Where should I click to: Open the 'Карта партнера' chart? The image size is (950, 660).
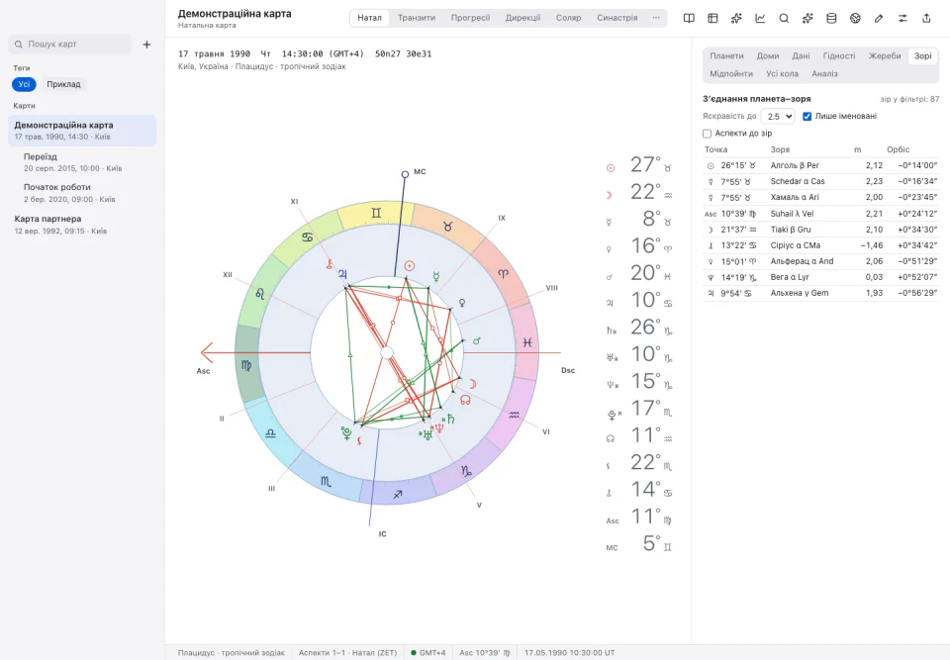click(82, 225)
